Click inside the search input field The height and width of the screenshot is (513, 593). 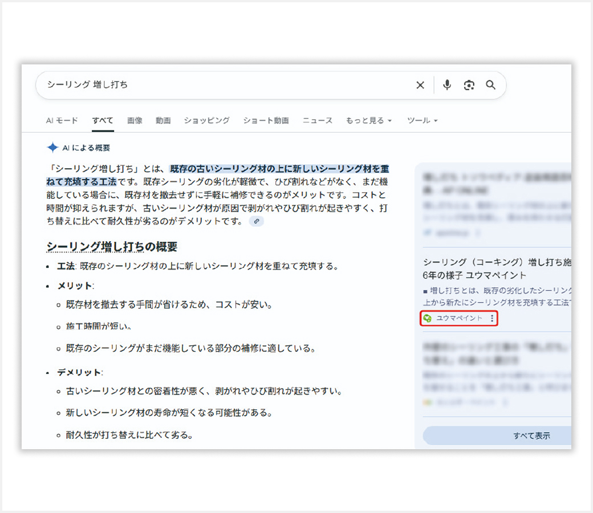pos(171,84)
